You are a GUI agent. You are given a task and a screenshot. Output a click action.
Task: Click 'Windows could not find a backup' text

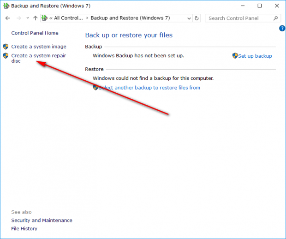coord(153,78)
